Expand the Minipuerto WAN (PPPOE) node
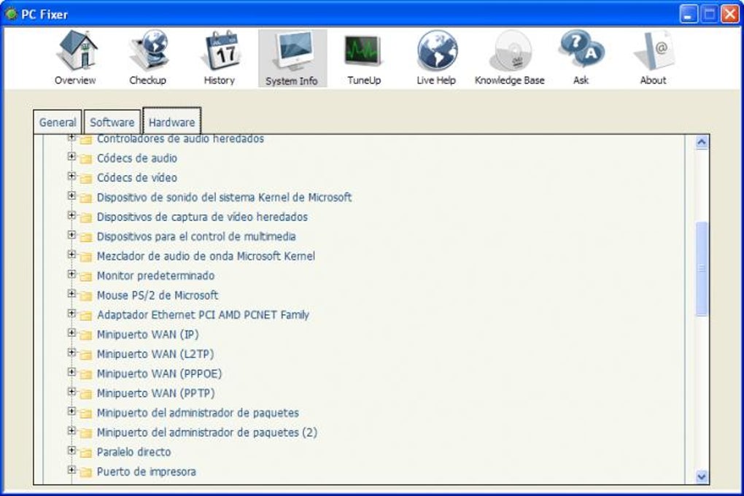Image resolution: width=744 pixels, height=496 pixels. pos(71,372)
